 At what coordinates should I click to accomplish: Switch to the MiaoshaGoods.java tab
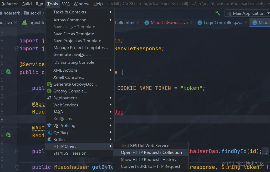click(x=169, y=23)
